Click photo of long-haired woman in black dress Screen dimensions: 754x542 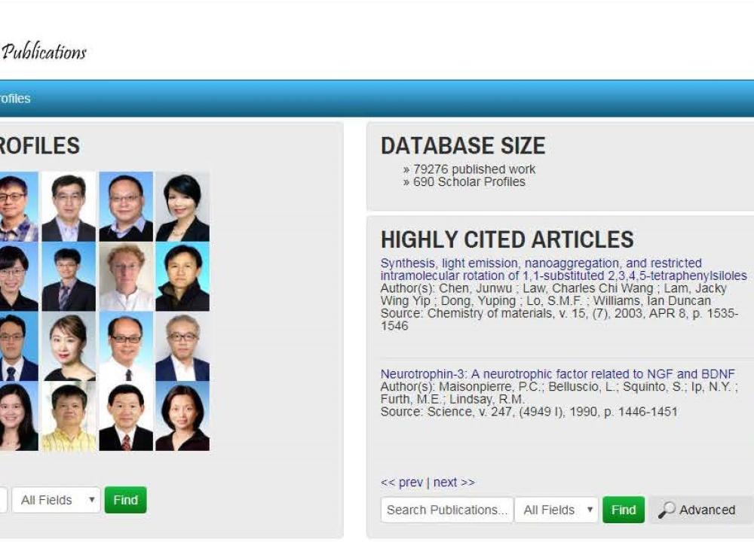tap(69, 346)
